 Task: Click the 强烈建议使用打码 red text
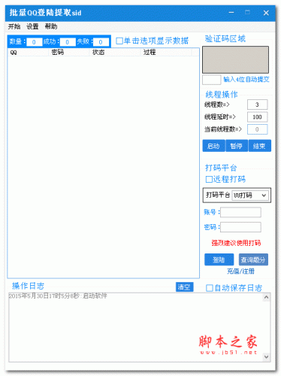pos(236,243)
